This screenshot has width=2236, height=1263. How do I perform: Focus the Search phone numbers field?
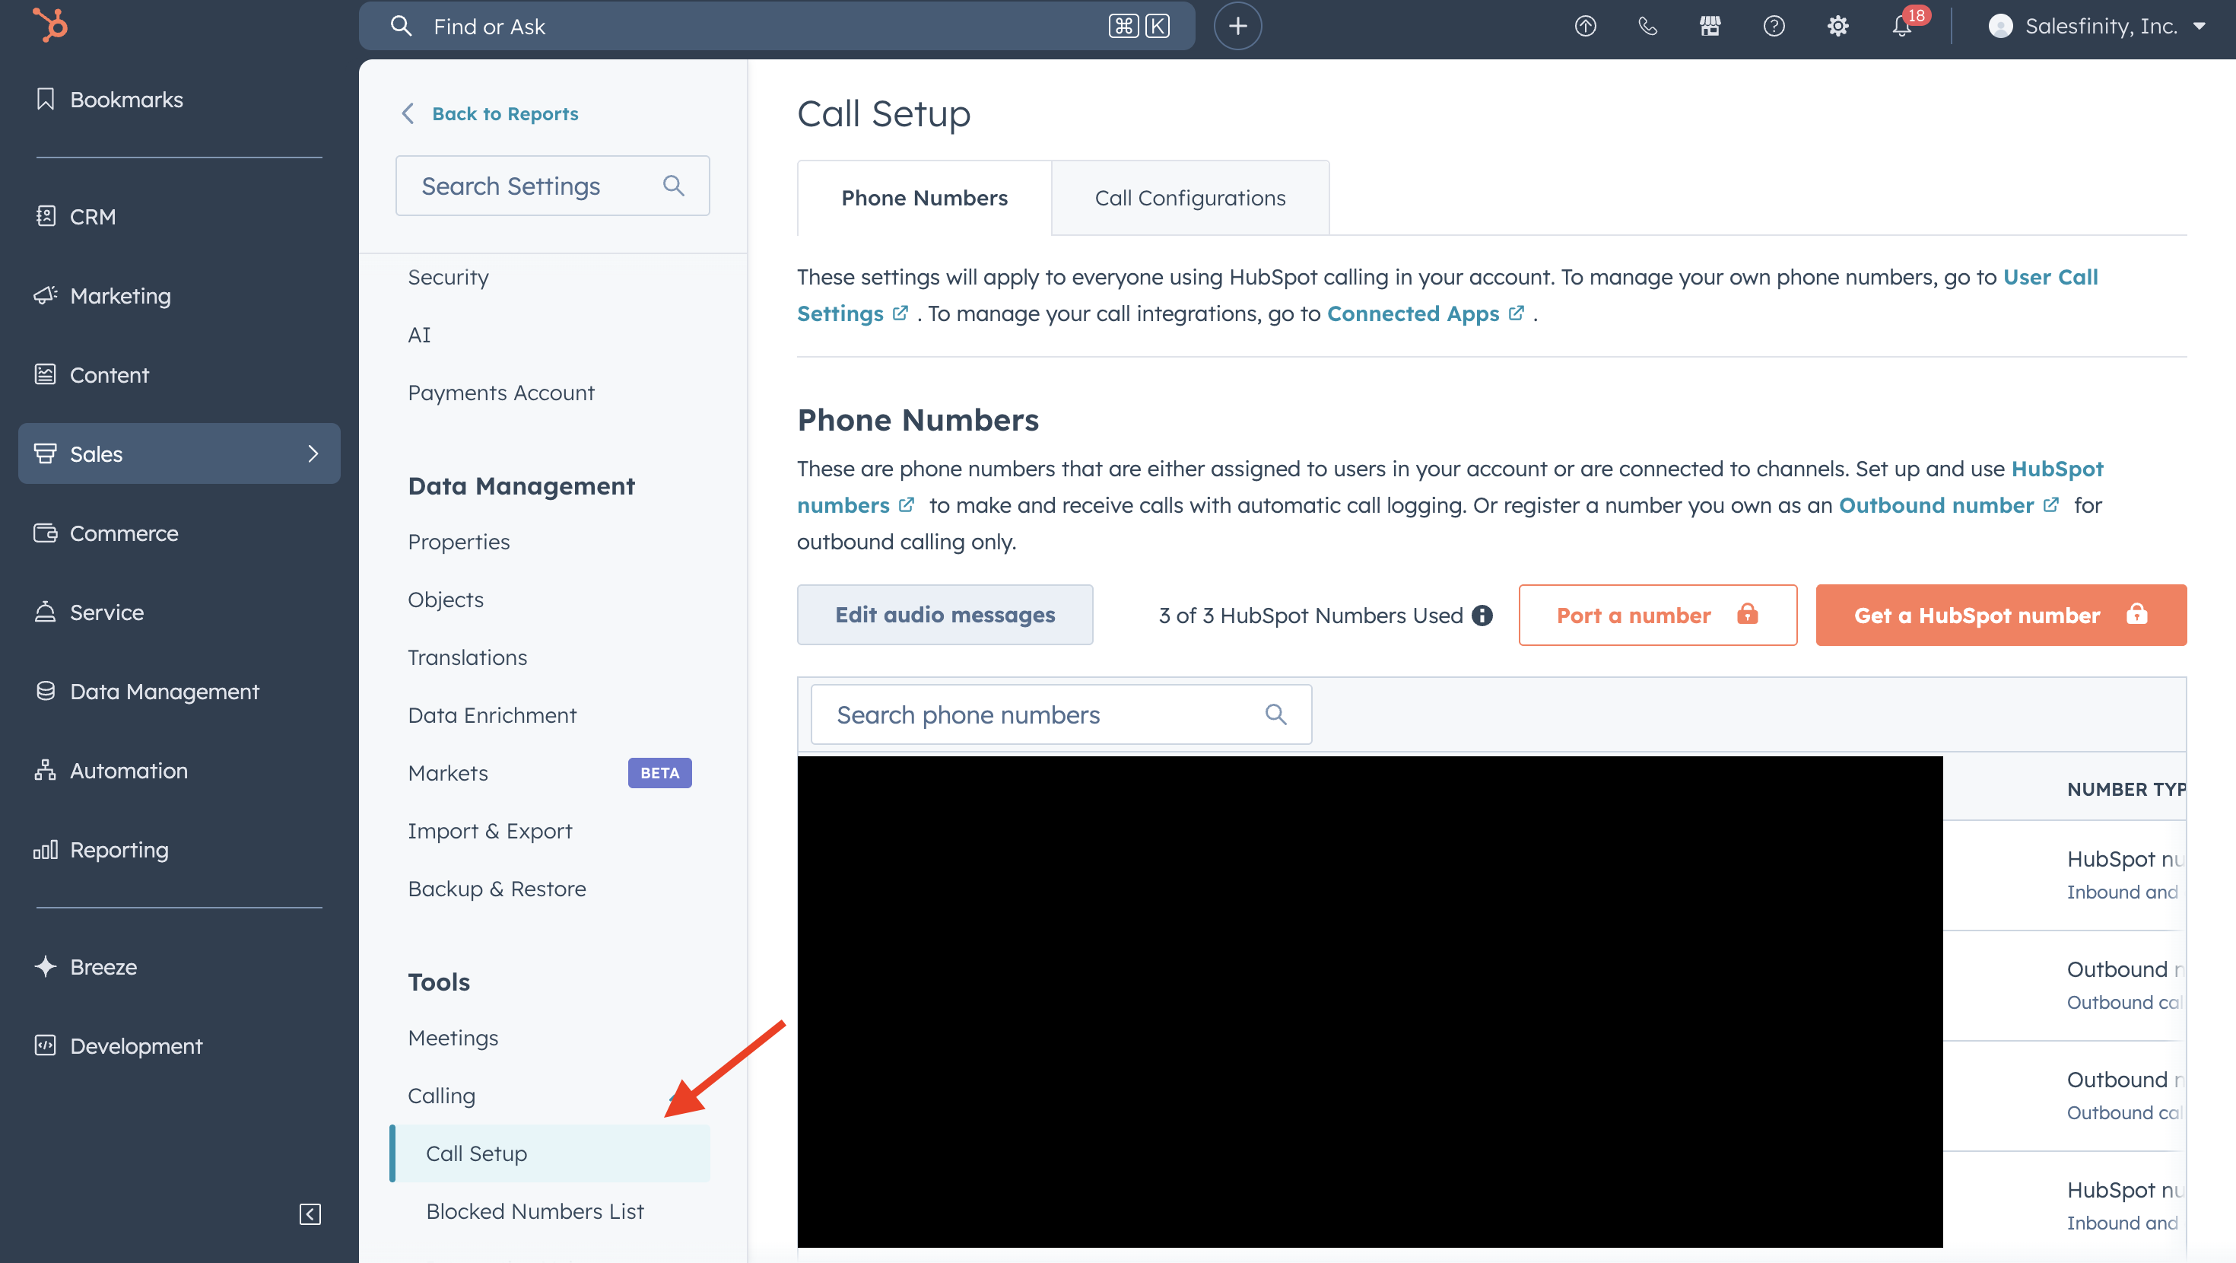tap(1042, 714)
